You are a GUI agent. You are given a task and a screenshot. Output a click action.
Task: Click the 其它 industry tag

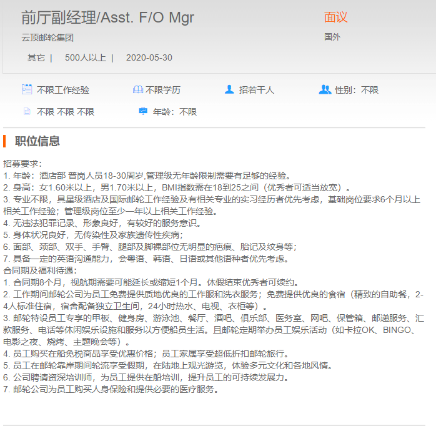pos(36,57)
